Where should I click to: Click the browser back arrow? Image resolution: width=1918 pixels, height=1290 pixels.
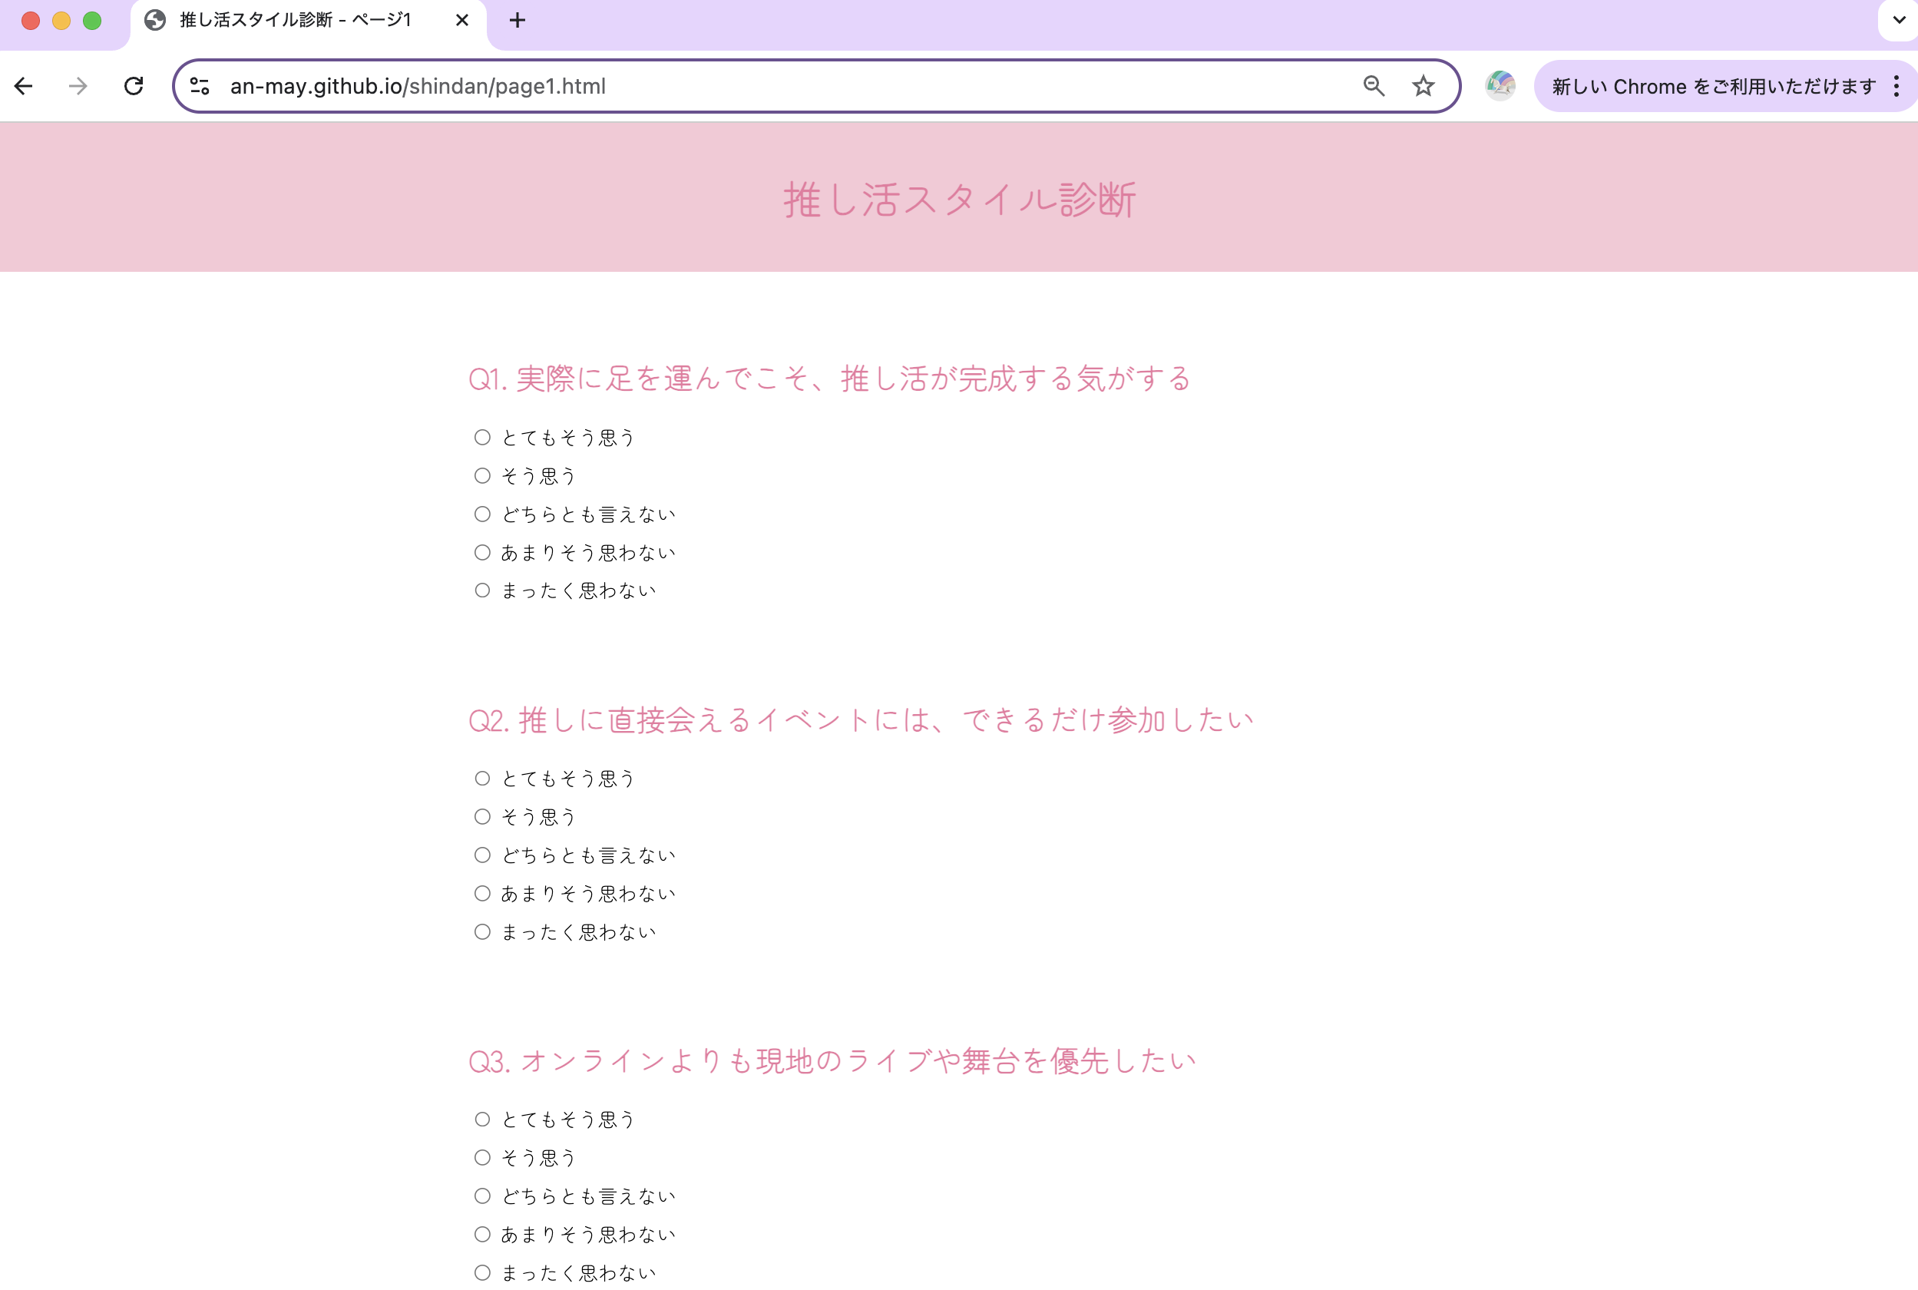point(24,85)
